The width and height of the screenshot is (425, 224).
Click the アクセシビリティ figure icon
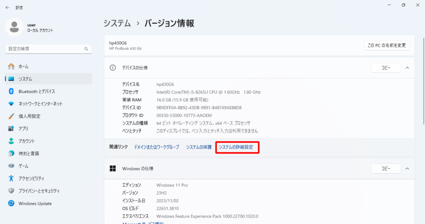pos(11,178)
